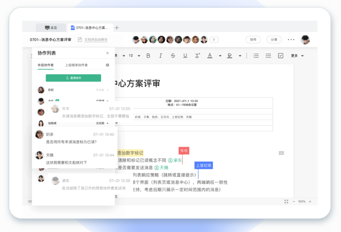Open a new tab with plus icon
Viewport: 341px width, 232px height.
click(117, 27)
